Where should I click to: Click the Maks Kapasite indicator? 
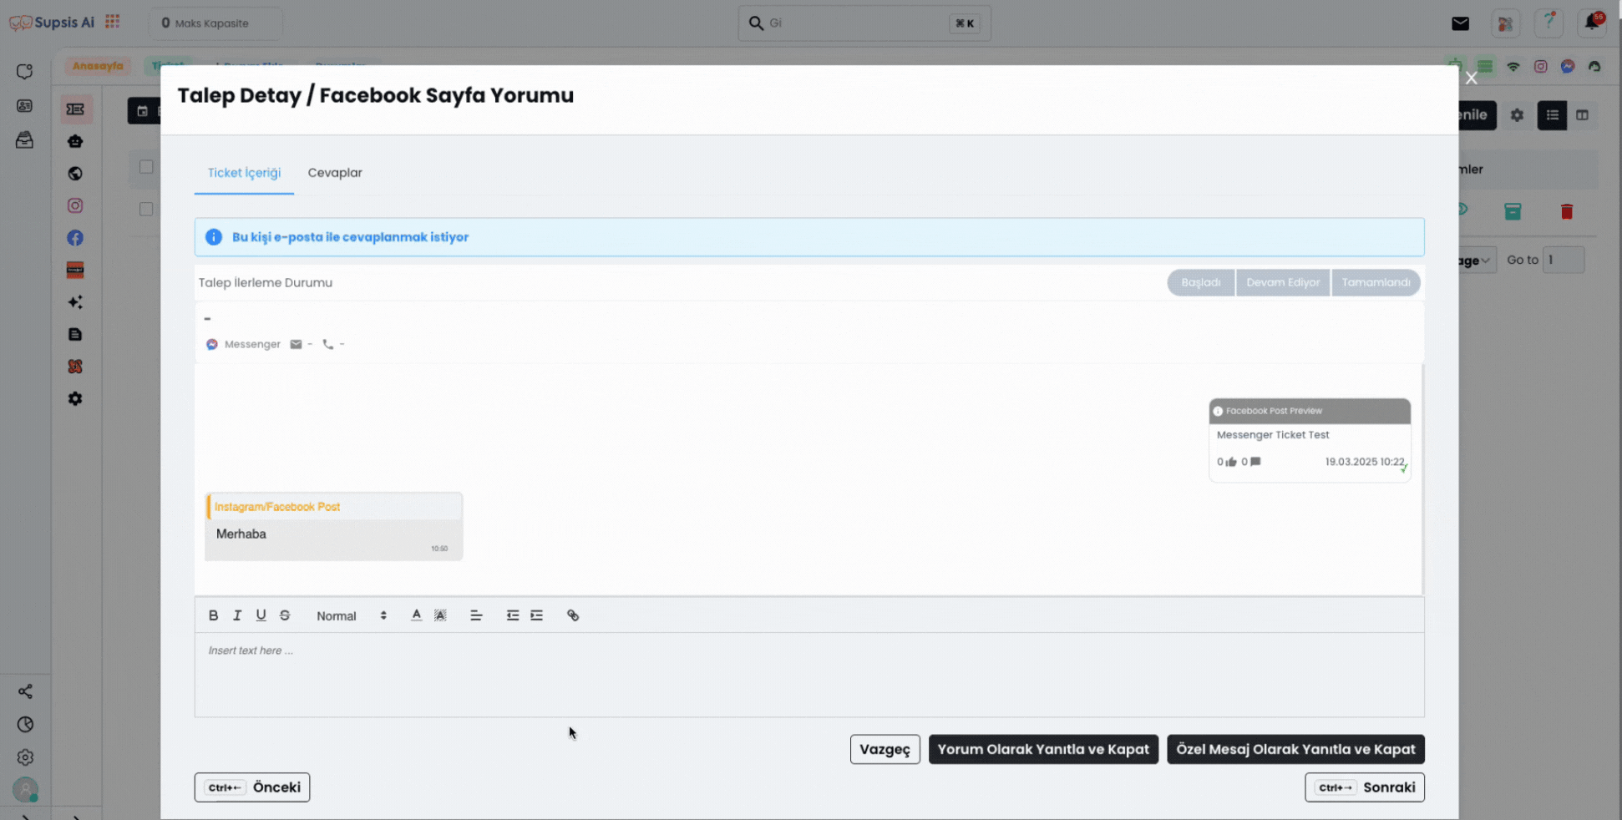215,23
